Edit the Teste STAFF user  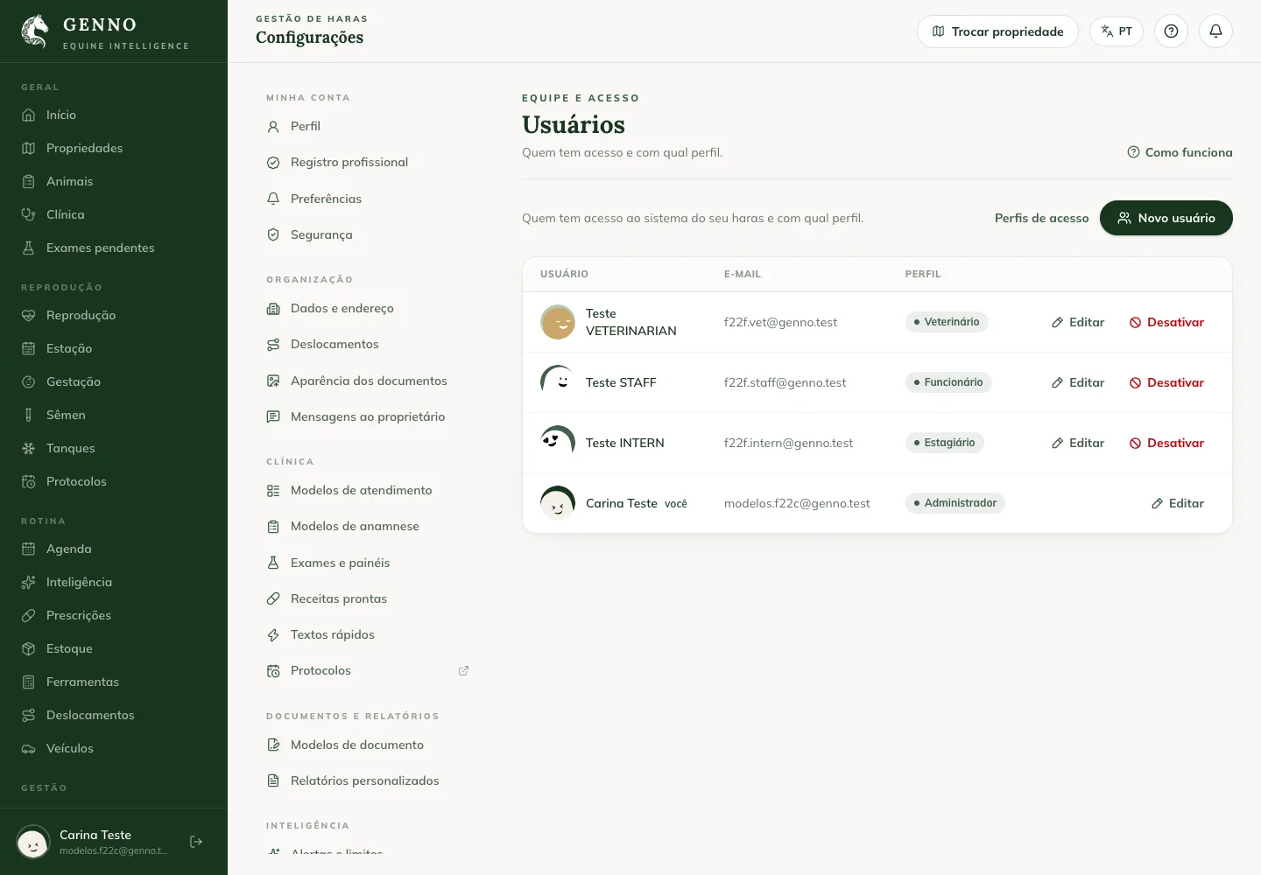tap(1078, 382)
